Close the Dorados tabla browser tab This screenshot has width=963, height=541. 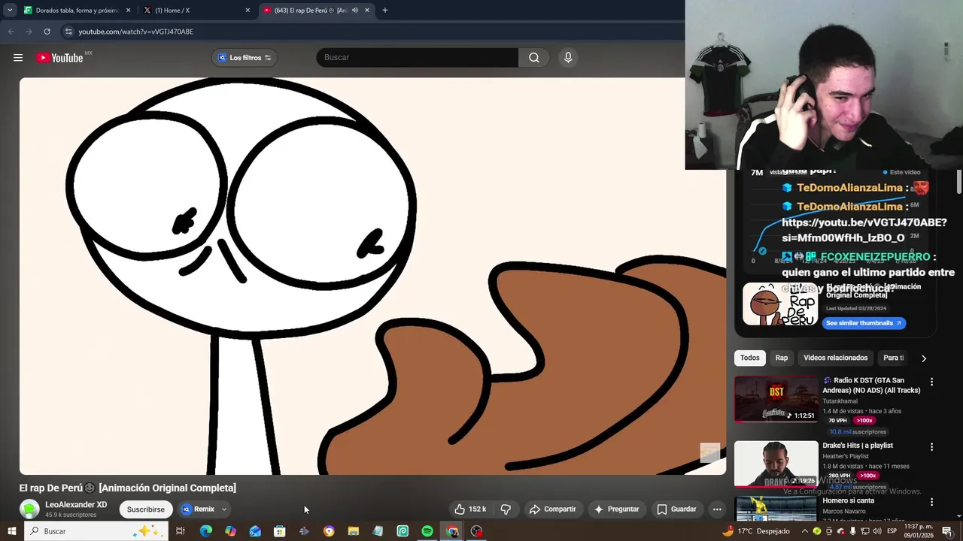pyautogui.click(x=128, y=11)
